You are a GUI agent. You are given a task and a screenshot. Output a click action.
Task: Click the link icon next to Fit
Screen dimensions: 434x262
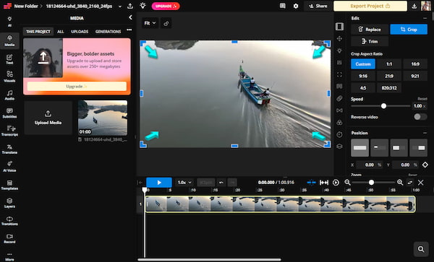pyautogui.click(x=166, y=23)
